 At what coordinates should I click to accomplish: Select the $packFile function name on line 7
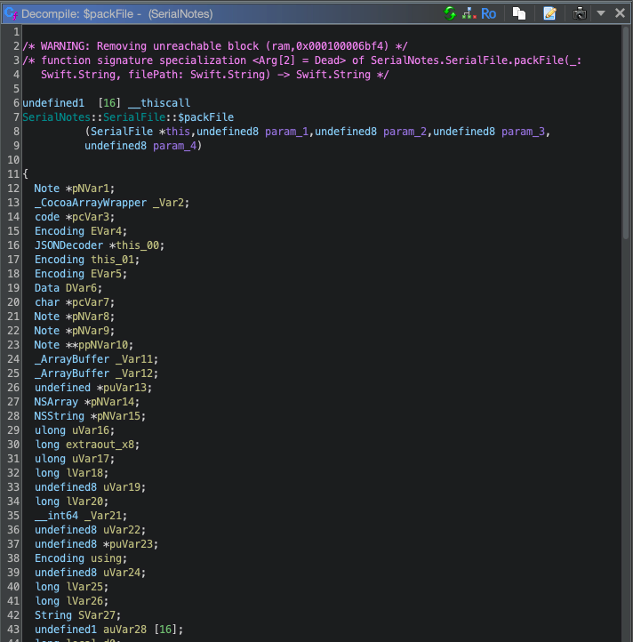(206, 117)
